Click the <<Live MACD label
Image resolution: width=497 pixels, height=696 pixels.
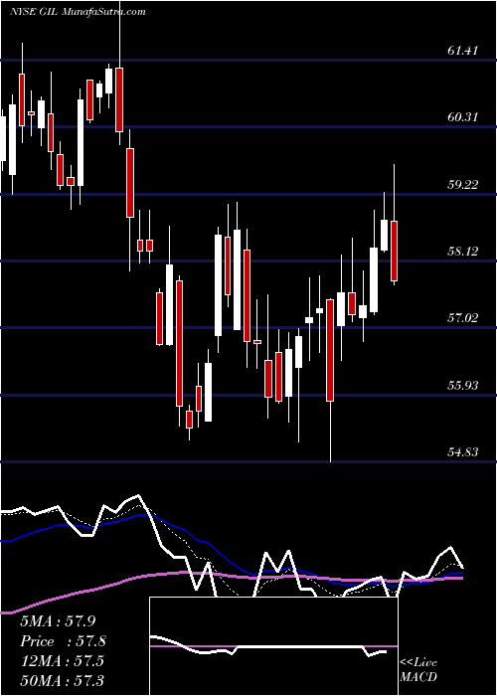418,670
